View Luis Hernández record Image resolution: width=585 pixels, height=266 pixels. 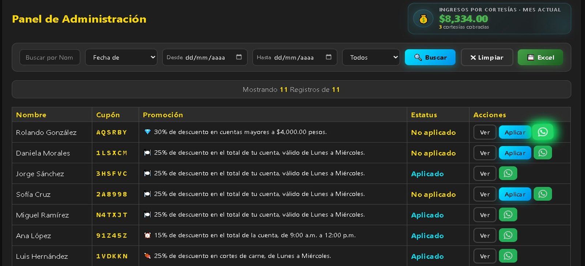485,256
